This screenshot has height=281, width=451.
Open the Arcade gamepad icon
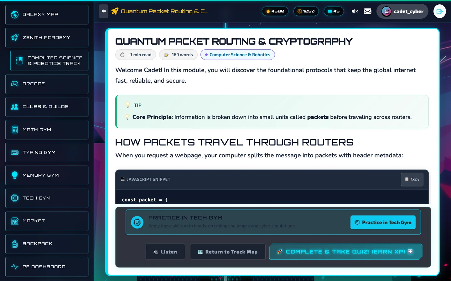click(x=15, y=84)
